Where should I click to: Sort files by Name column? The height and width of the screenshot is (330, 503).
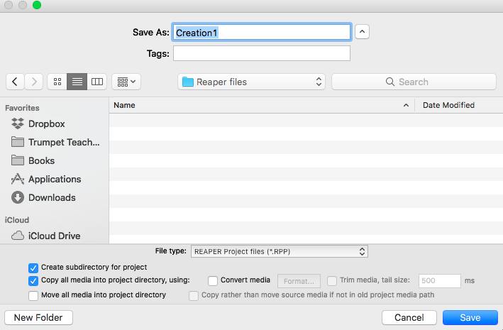[262, 105]
